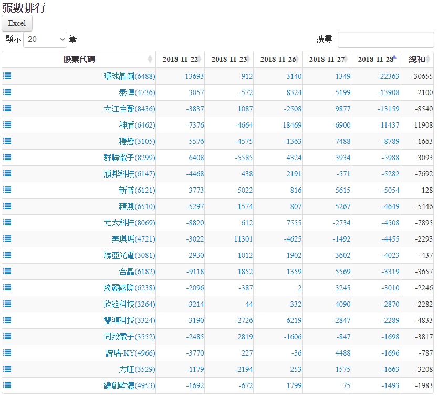Viewport: 438px width, 396px height.
Task: Click the list icon beside 力旺(3529)
Action: (x=7, y=369)
